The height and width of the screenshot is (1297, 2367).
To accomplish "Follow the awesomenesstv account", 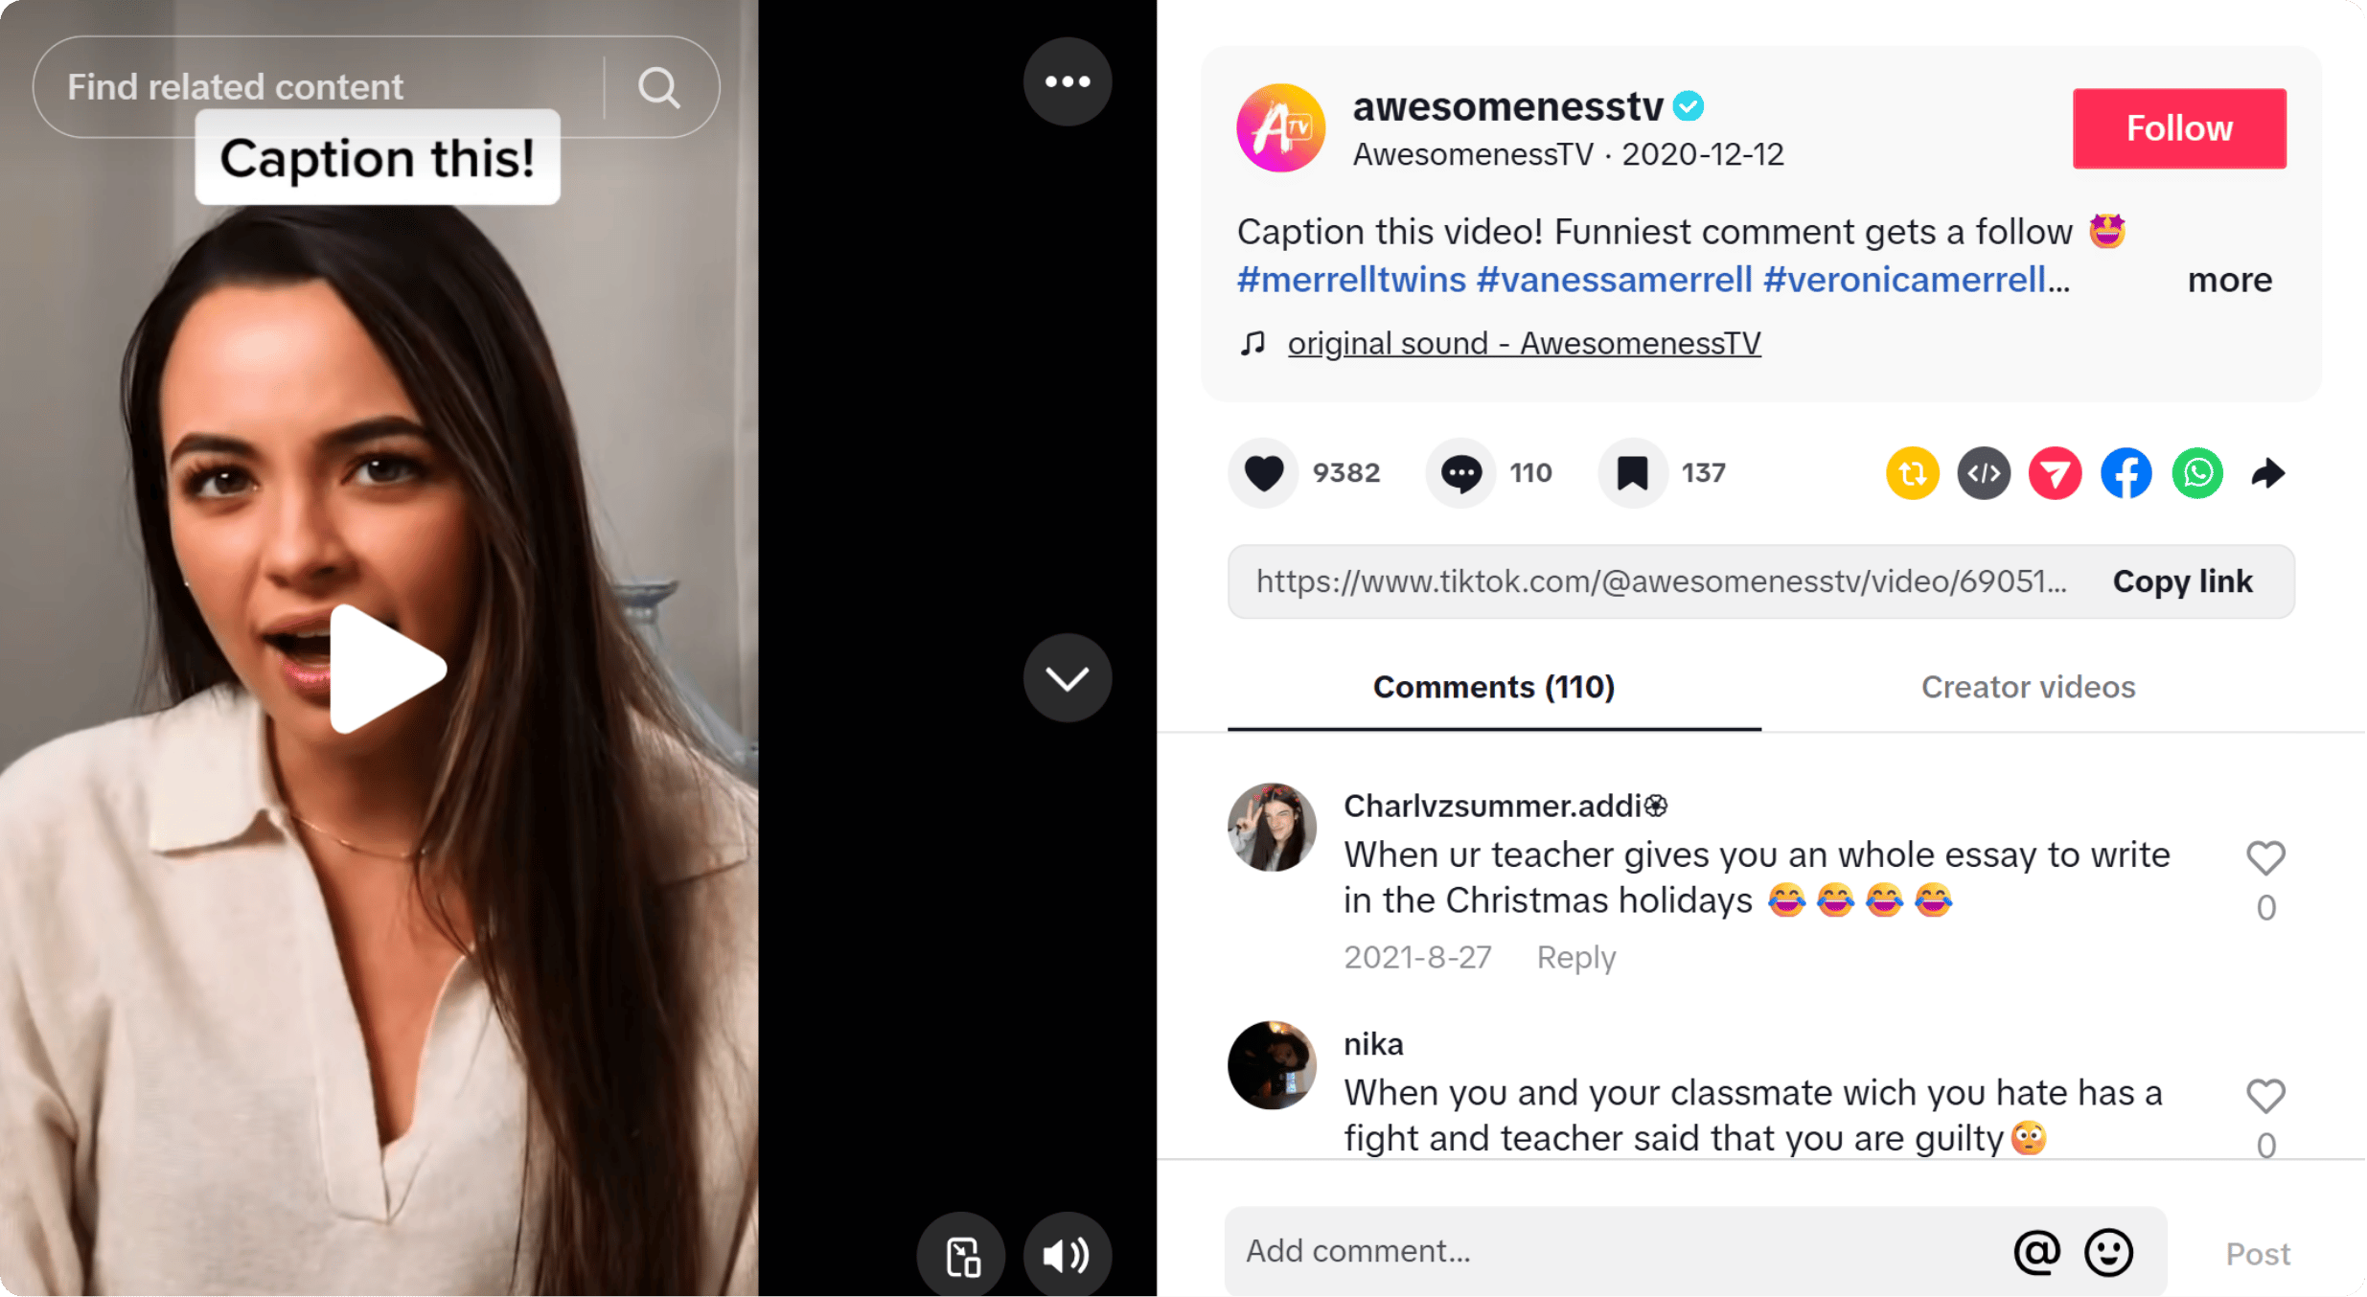I will [x=2179, y=128].
